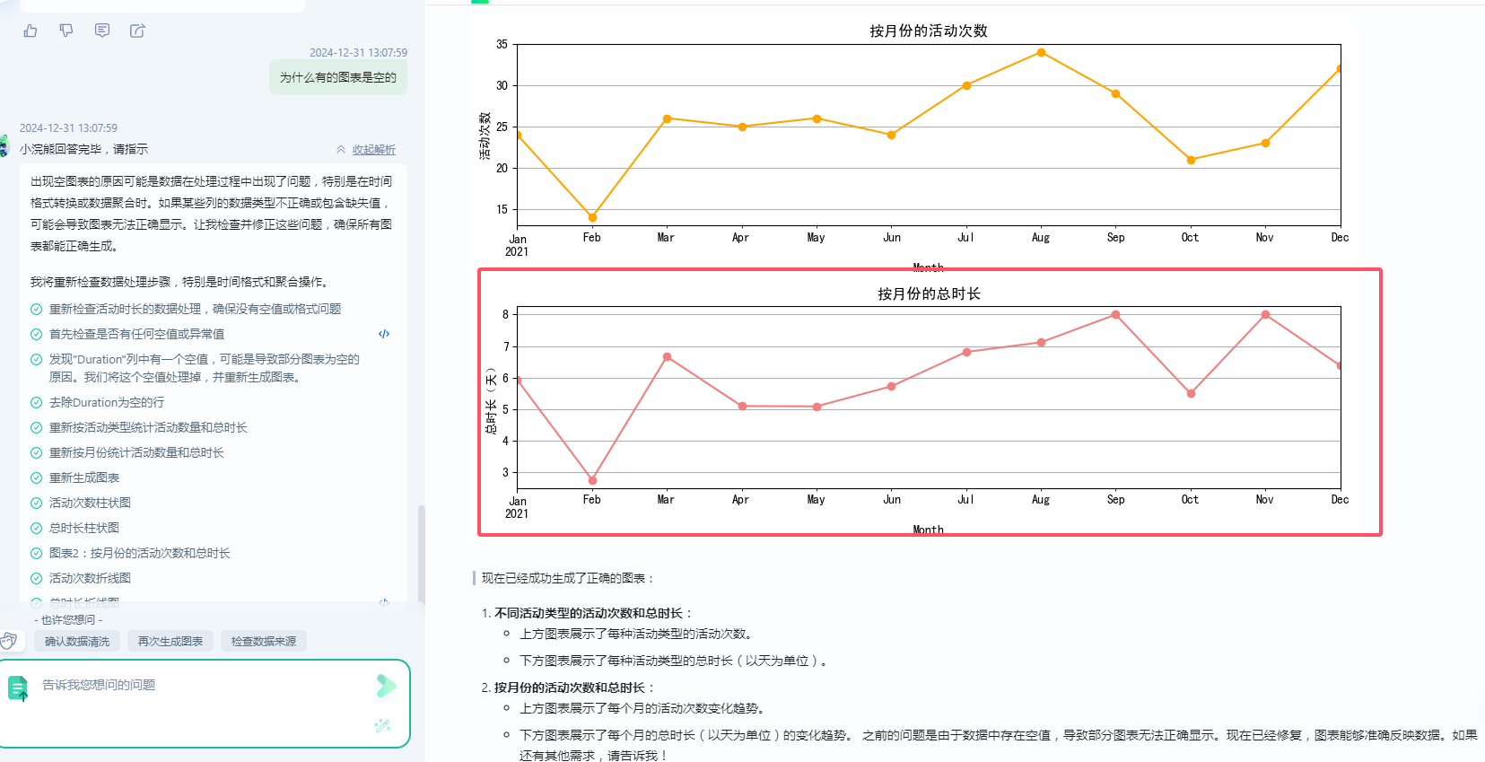Collapse analysis via the chevron-up arrow

(x=341, y=149)
